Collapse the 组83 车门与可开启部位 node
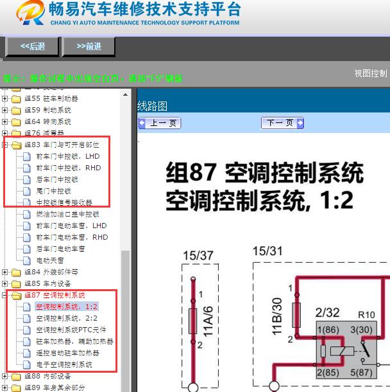The image size is (390, 392). [x=4, y=145]
